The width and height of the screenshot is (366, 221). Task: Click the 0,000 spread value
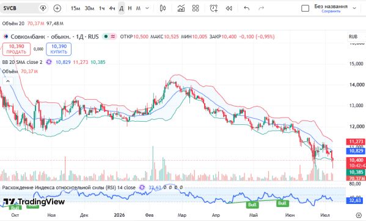pos(38,49)
